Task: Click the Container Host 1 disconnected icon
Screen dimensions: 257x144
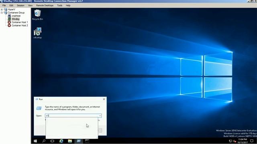Action: pos(9,22)
